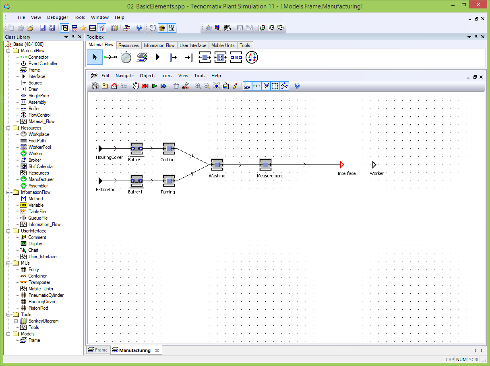This screenshot has width=490, height=366.
Task: Delete MUs using the trash can icon
Action: pyautogui.click(x=176, y=86)
